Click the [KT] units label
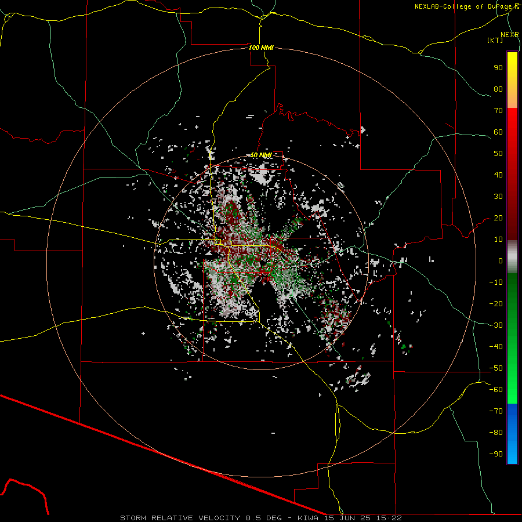 click(x=495, y=40)
